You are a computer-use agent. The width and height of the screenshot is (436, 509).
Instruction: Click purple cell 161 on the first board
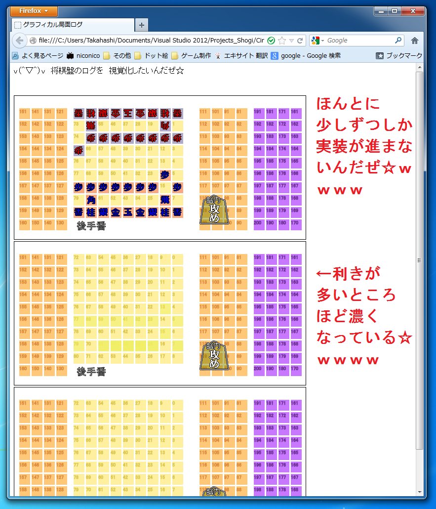[296, 113]
